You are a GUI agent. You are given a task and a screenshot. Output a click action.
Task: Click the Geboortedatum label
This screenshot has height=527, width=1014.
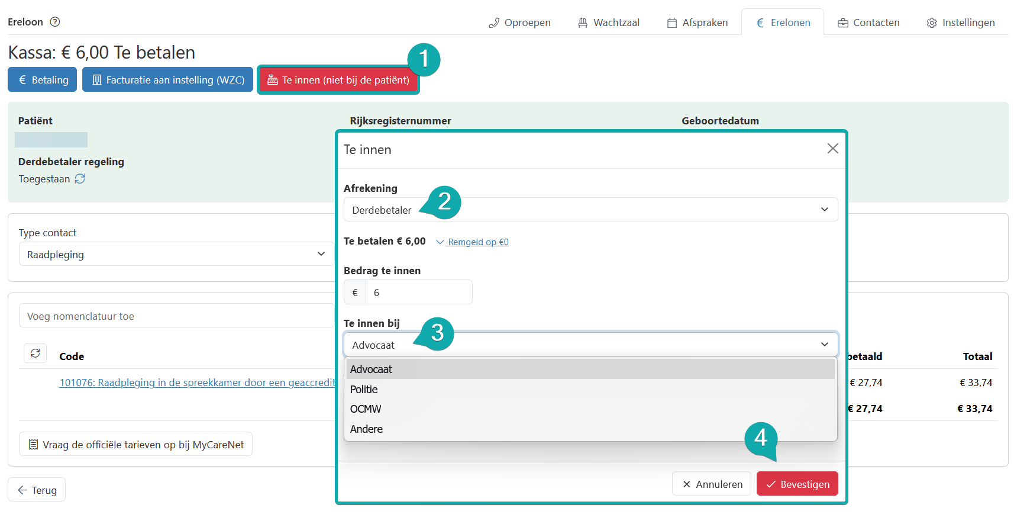[720, 121]
